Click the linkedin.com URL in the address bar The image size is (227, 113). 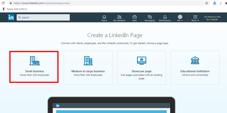pyautogui.click(x=42, y=3)
